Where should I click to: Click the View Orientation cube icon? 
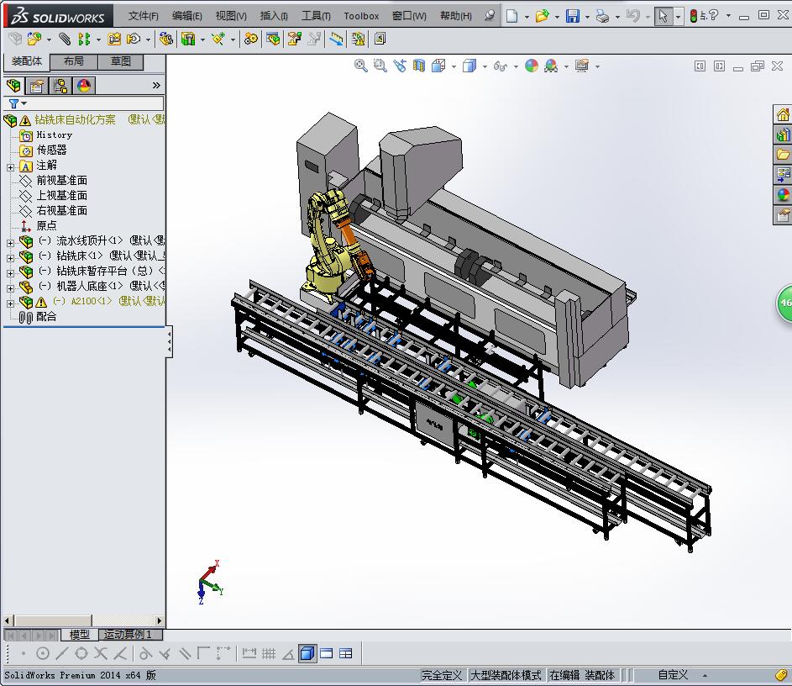coord(438,66)
